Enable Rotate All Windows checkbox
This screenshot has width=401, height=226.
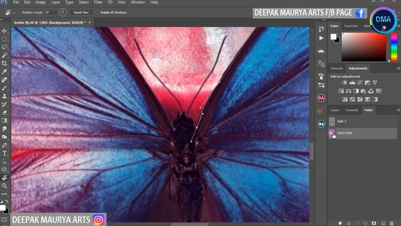(98, 13)
